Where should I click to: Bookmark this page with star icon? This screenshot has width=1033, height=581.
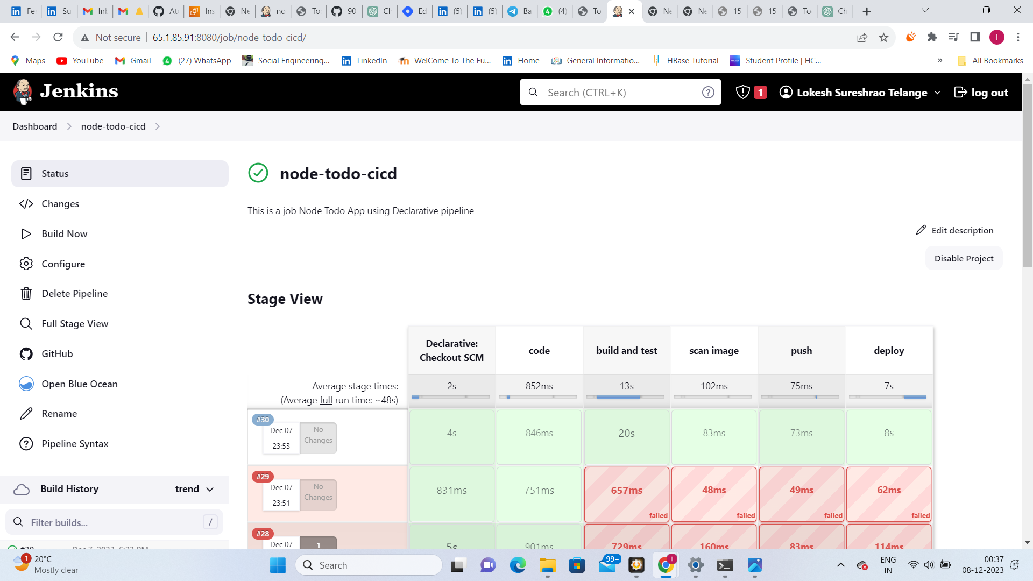point(883,37)
